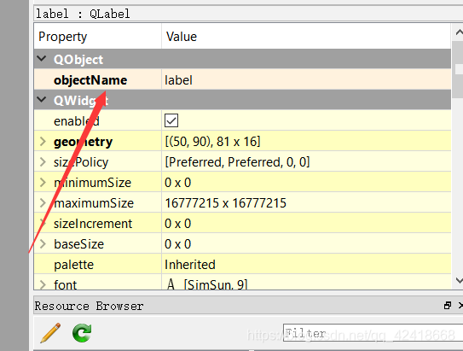Select the maximumSize property name
Screen dimensions: 463x351
point(94,203)
